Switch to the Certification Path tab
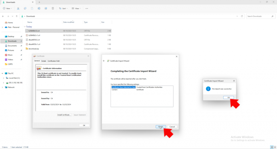 [x=54, y=61]
